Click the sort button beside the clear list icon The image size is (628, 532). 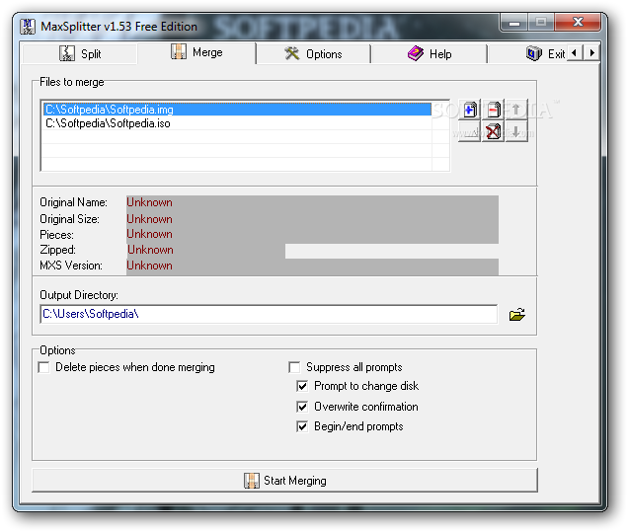pyautogui.click(x=469, y=131)
